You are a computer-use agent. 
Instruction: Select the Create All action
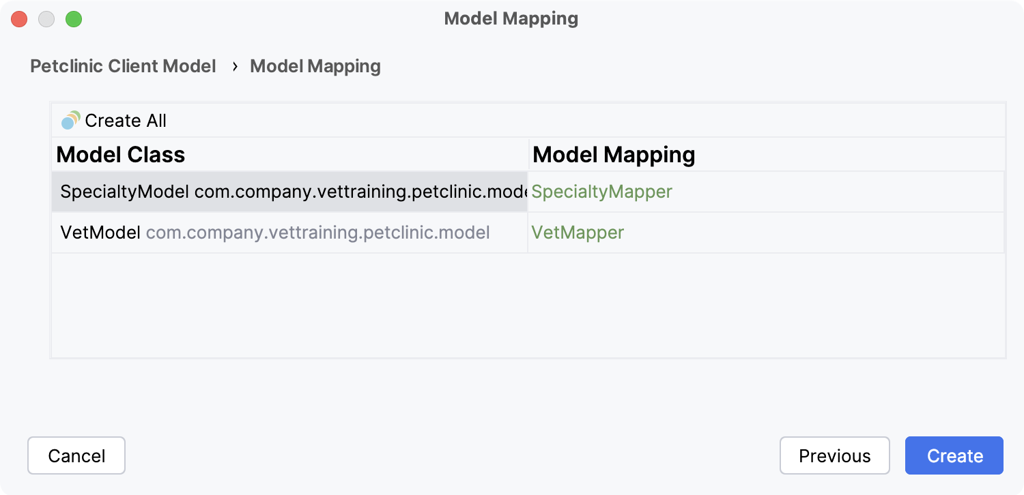(125, 121)
